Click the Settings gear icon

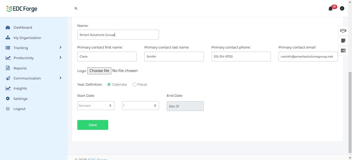[8, 99]
